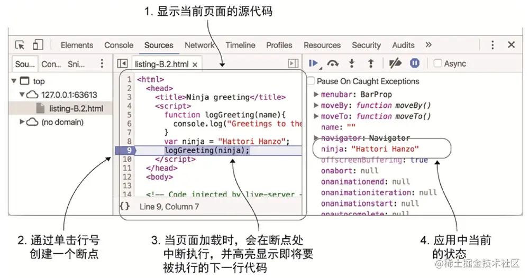The height and width of the screenshot is (278, 529).
Task: Step over next function call
Action: pos(333,63)
